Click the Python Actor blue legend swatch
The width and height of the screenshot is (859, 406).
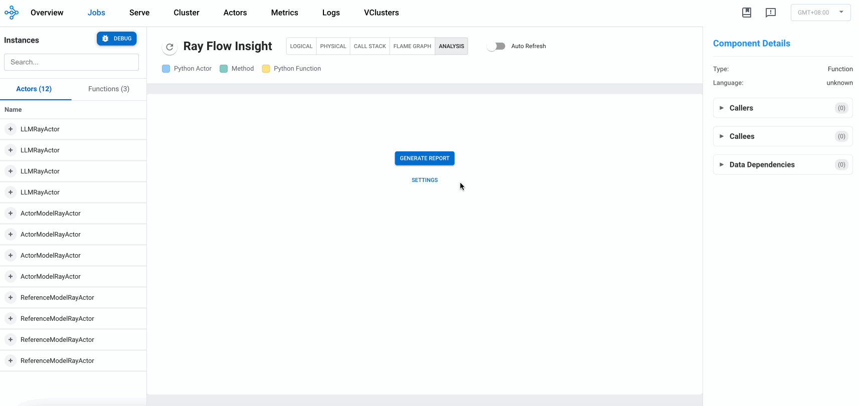click(166, 69)
